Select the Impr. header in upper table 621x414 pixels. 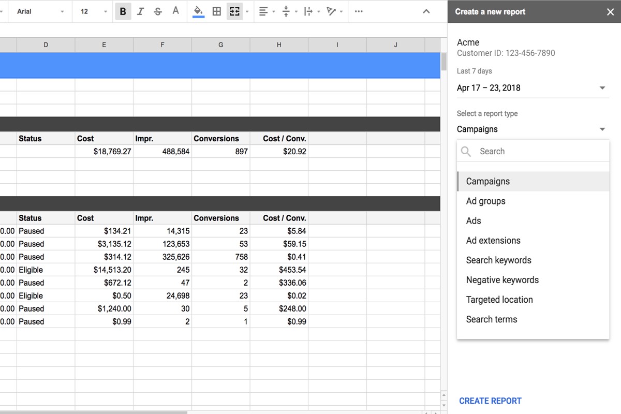(x=162, y=139)
